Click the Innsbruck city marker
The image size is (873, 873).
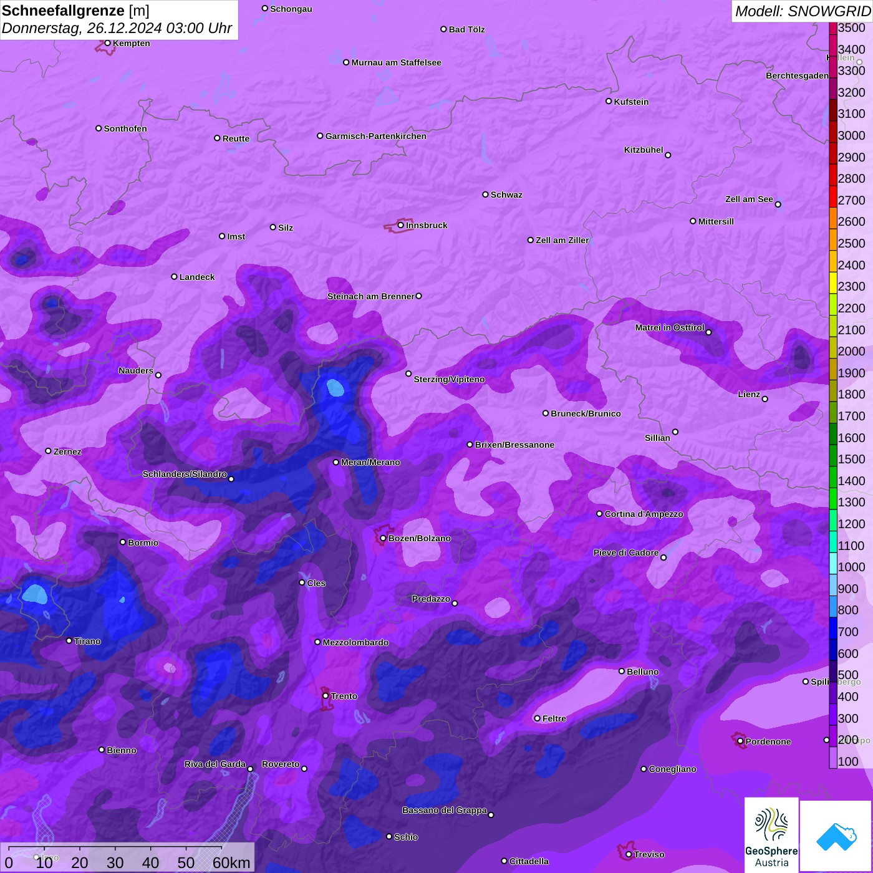(x=401, y=225)
